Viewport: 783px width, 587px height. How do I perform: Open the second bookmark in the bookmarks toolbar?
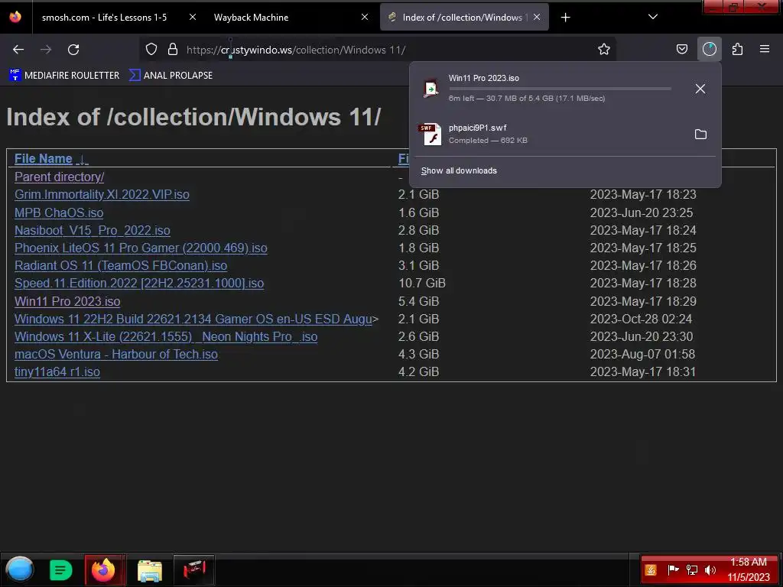coord(171,76)
